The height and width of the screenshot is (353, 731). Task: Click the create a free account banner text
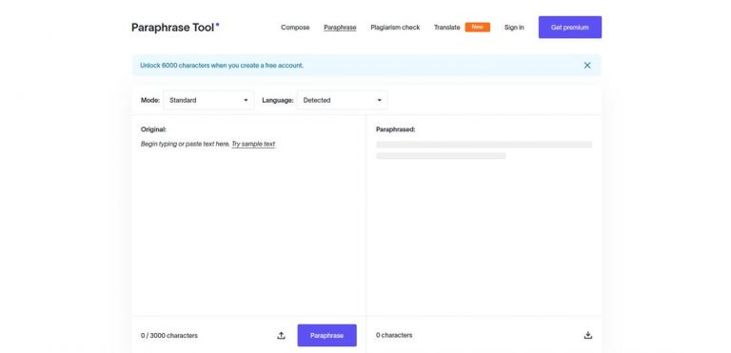(x=222, y=66)
